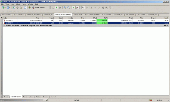Switch to the EURUSDm,H1 chart tab

point(118,15)
